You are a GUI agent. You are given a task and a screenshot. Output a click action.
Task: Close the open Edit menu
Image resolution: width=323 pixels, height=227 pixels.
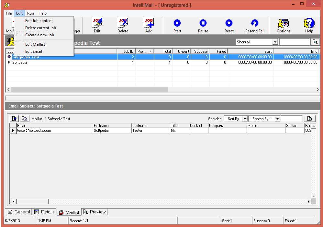19,13
